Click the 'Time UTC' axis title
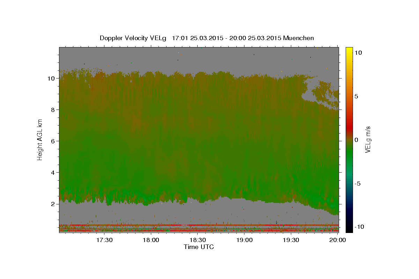 (199, 247)
